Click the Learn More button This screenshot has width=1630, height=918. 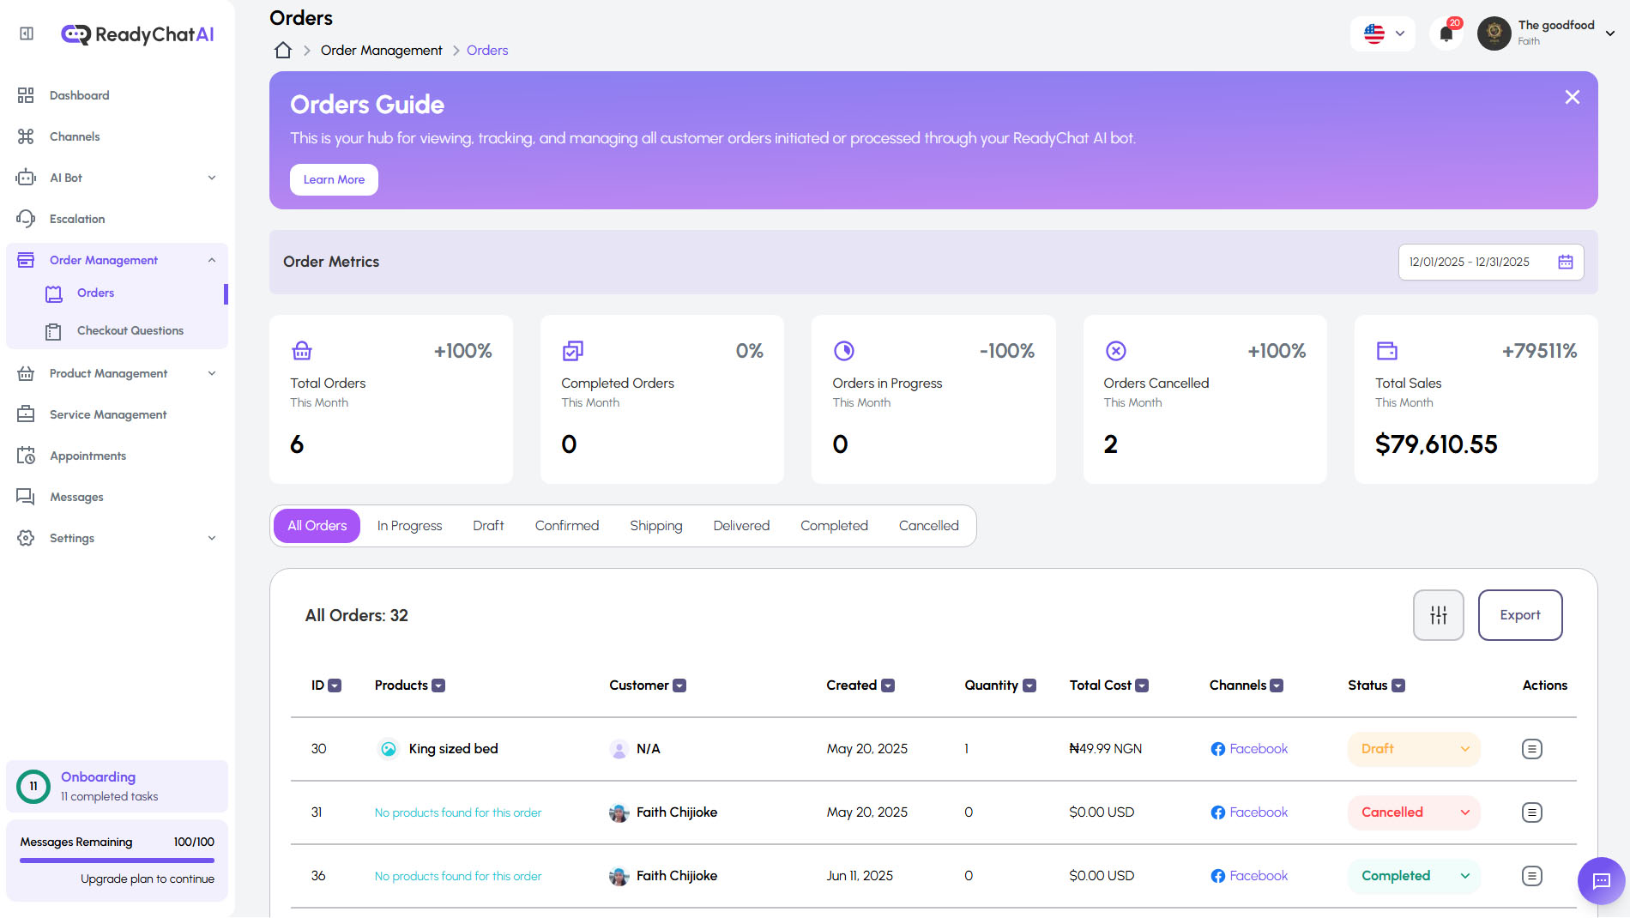point(334,179)
